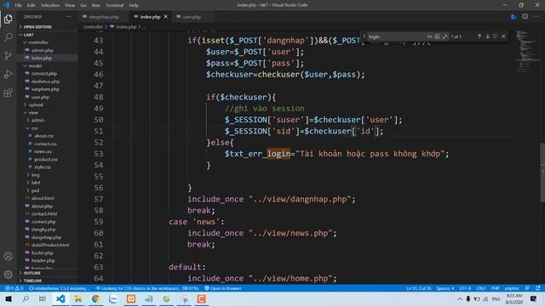
Task: Open the Accounts menu icon
Action: [8, 256]
